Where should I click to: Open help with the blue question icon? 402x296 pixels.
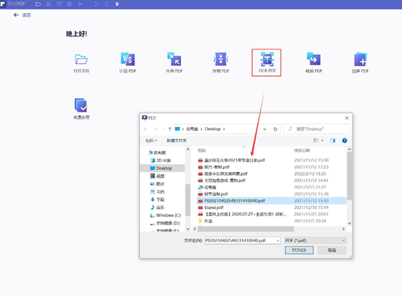click(345, 141)
